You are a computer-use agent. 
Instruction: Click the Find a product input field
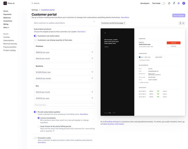(65, 105)
